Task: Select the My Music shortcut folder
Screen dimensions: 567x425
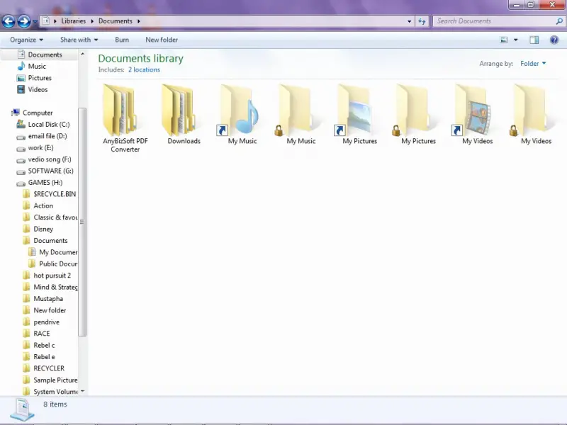Action: [242, 115]
